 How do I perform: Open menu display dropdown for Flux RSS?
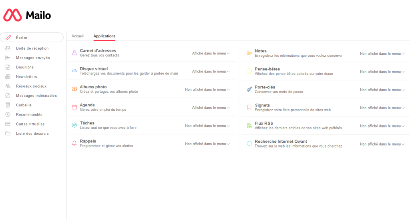tap(382, 126)
